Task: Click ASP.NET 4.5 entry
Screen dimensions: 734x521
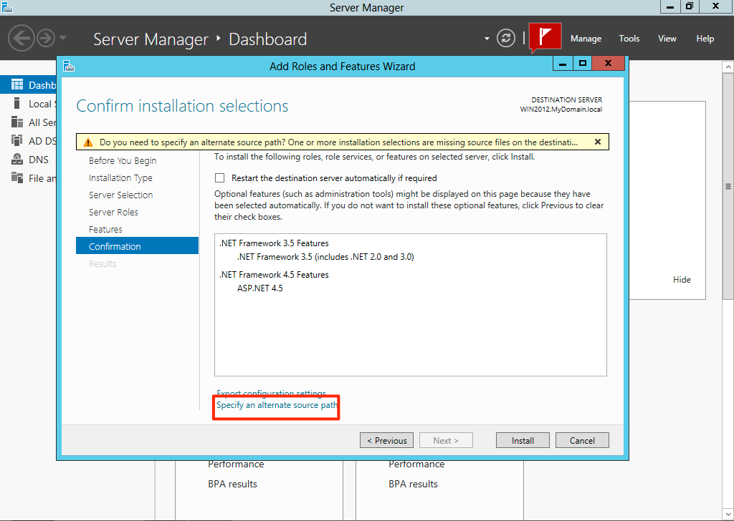Action: 259,288
